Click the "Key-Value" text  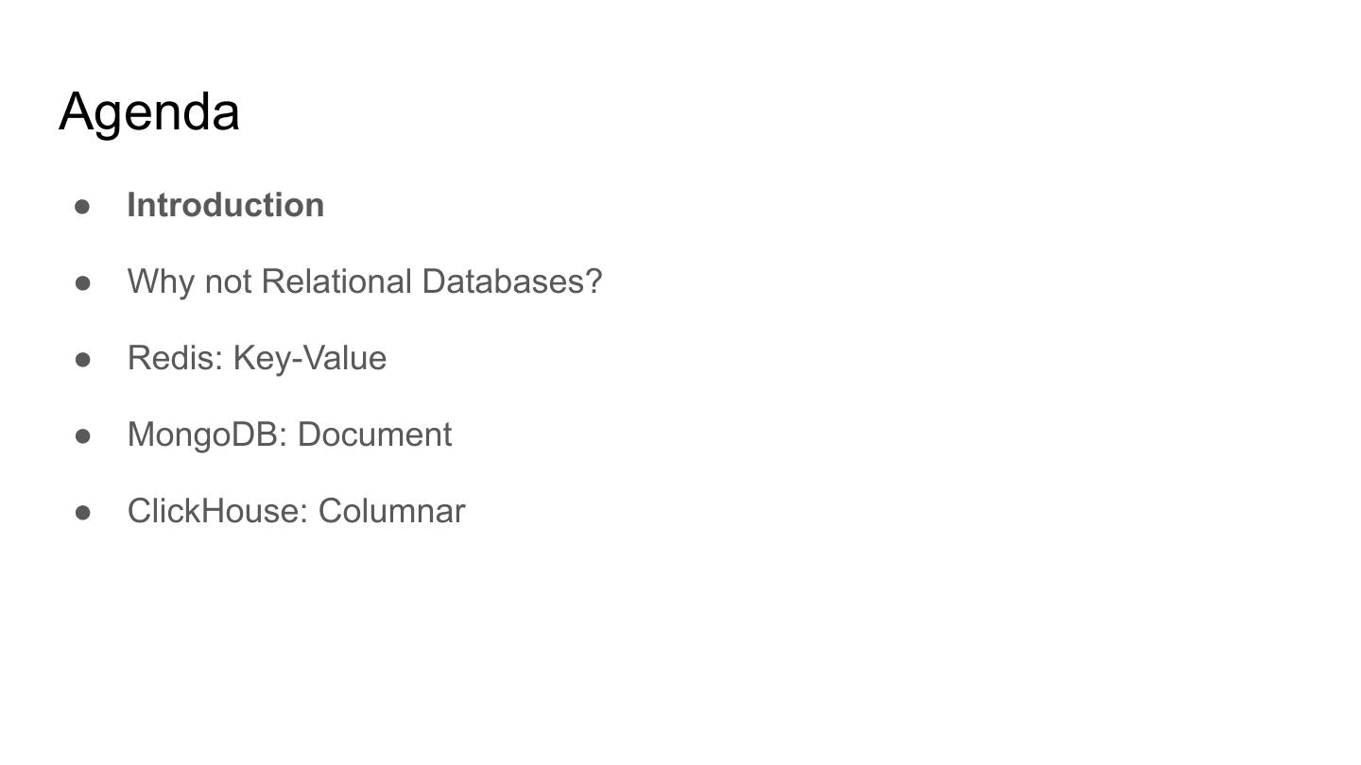pyautogui.click(x=310, y=359)
